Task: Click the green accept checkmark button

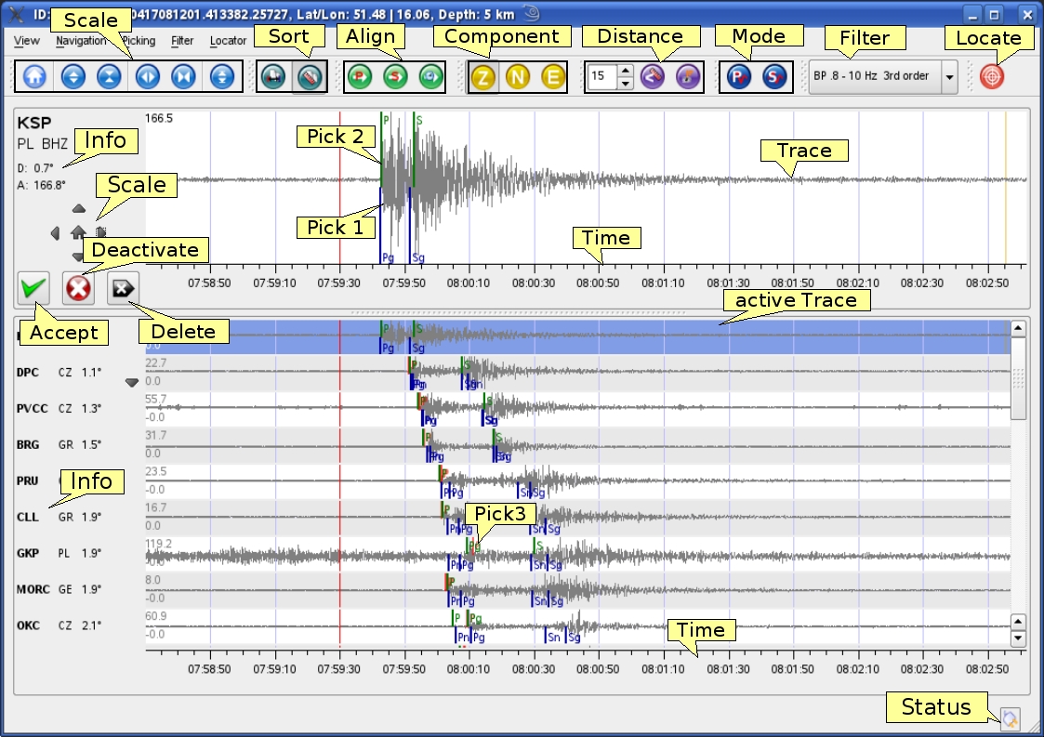Action: [x=34, y=289]
